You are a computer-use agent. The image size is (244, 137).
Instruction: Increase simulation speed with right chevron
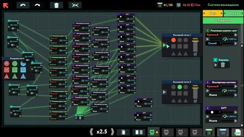[x=112, y=132]
